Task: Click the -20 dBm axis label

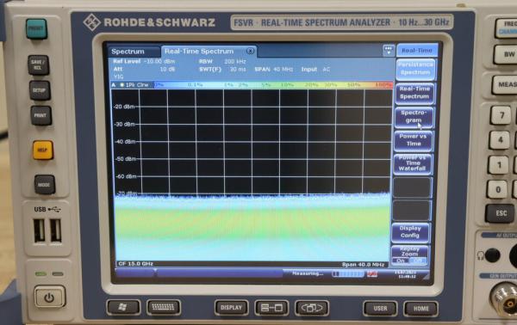Action: tap(124, 107)
